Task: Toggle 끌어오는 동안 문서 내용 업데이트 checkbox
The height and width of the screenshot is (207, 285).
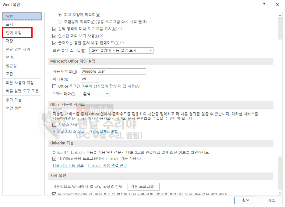Action: pos(54,43)
